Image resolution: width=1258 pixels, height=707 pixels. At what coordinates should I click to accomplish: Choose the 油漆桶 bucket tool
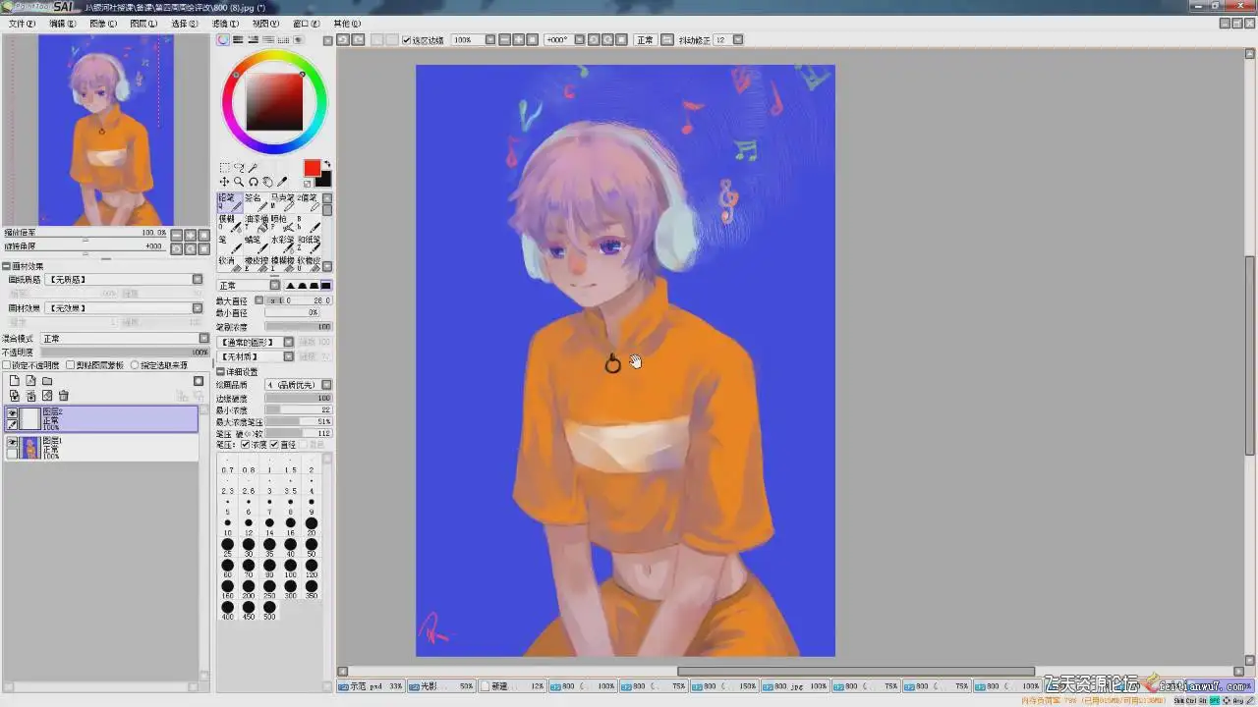point(256,224)
